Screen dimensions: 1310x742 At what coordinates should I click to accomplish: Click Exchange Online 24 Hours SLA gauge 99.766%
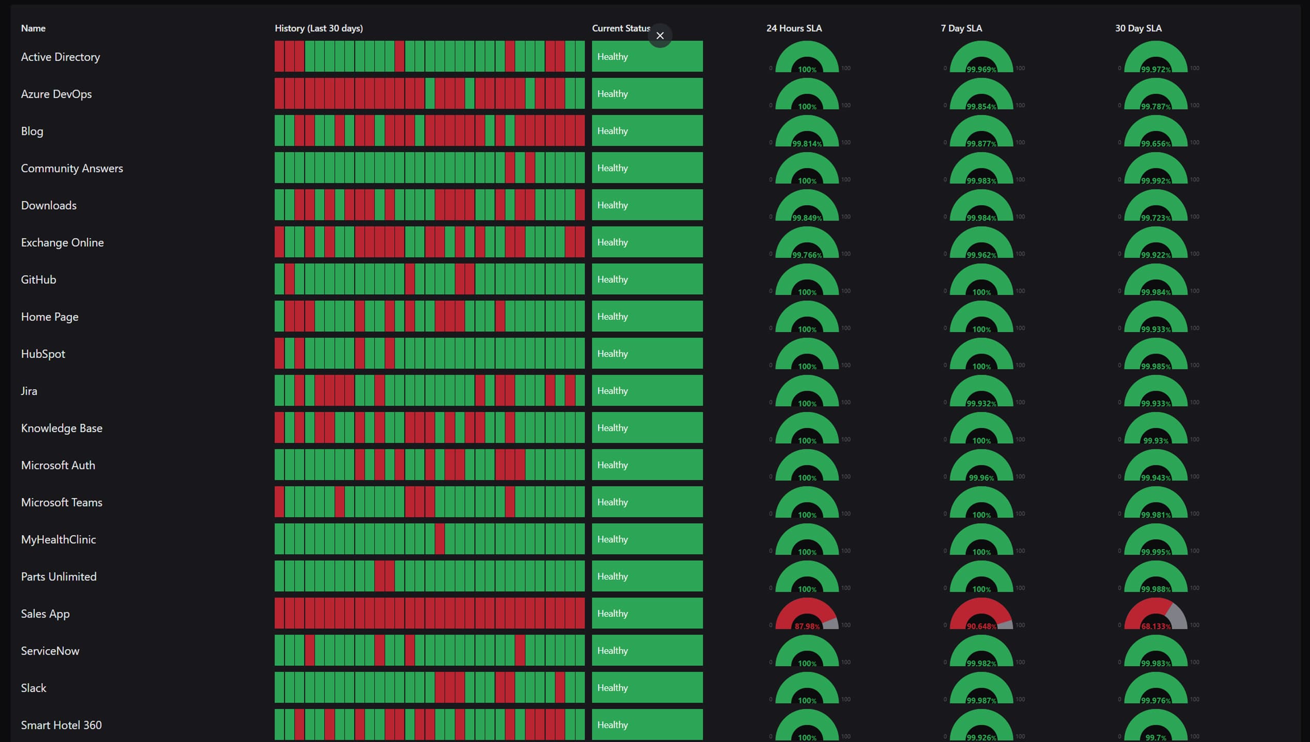coord(807,243)
